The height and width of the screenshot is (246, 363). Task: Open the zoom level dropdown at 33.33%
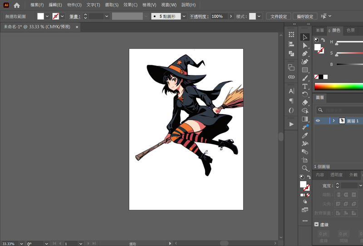click(21, 244)
